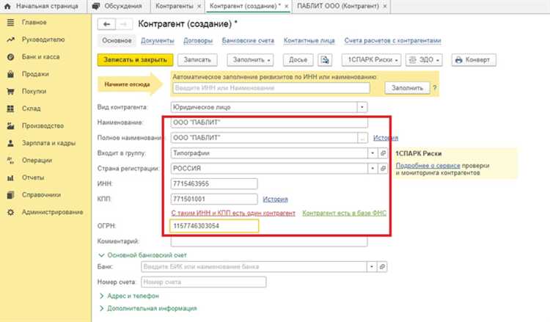The image size is (550, 322).
Task: Open the group item next to Типографии field
Action: coord(383,153)
